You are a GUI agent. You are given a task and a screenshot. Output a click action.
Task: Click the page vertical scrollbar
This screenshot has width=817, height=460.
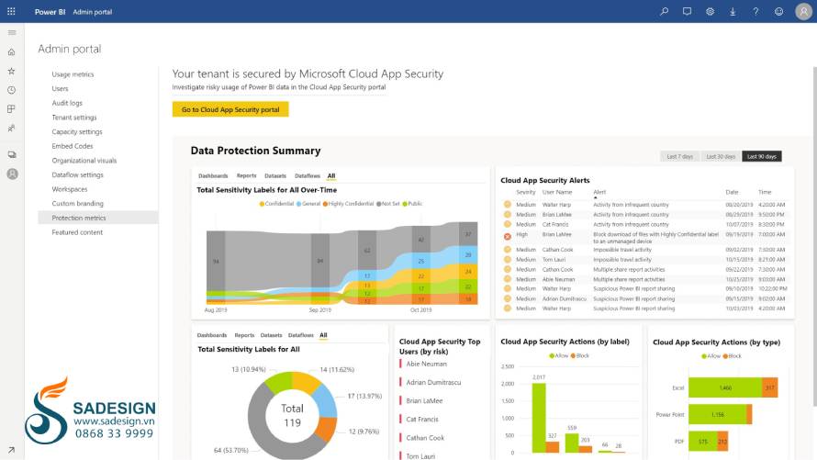[814, 237]
